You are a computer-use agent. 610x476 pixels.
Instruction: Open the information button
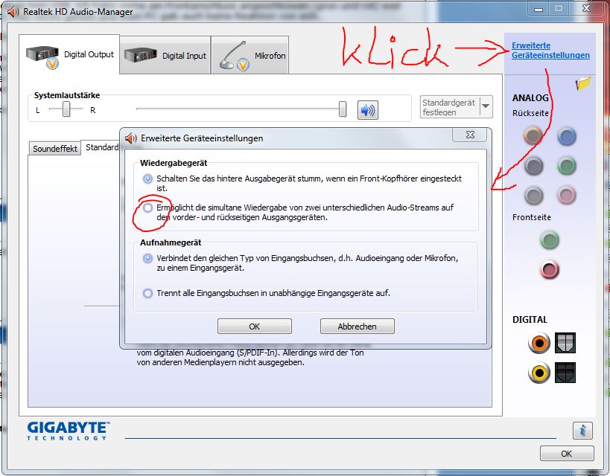pos(582,431)
